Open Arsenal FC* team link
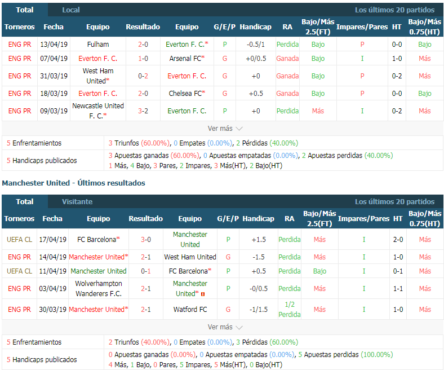 click(x=187, y=59)
